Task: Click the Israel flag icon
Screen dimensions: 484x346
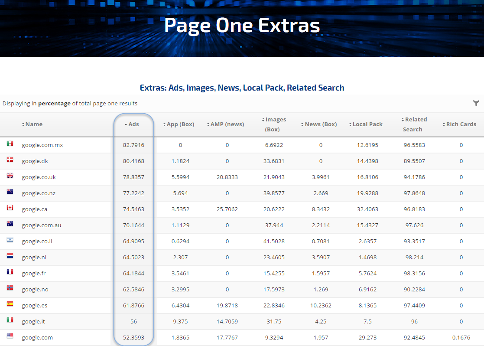Action: click(x=10, y=240)
